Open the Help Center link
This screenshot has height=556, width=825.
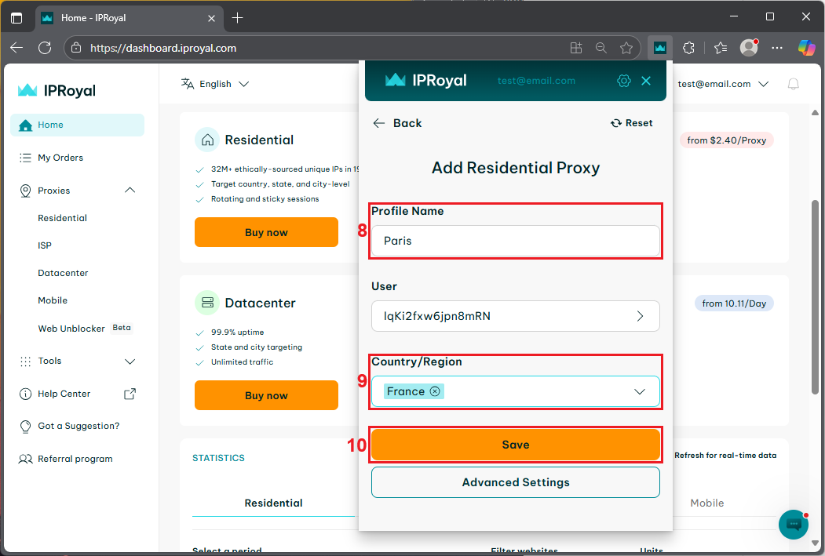64,394
